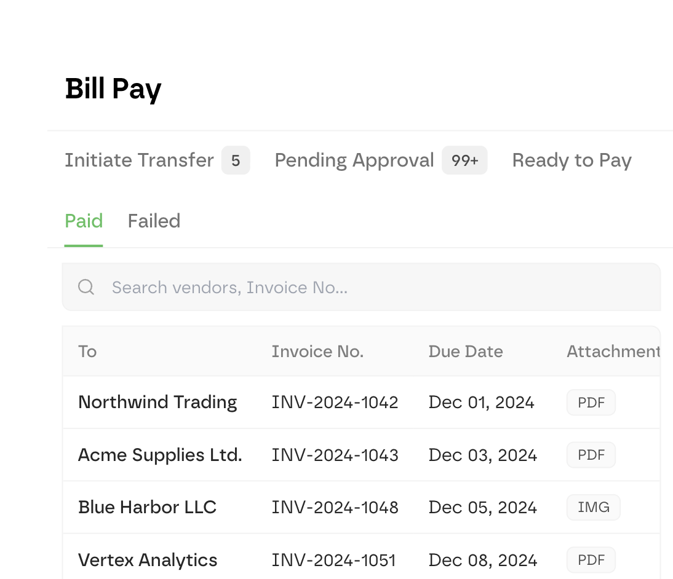Click the Bill Pay heading

tap(113, 89)
